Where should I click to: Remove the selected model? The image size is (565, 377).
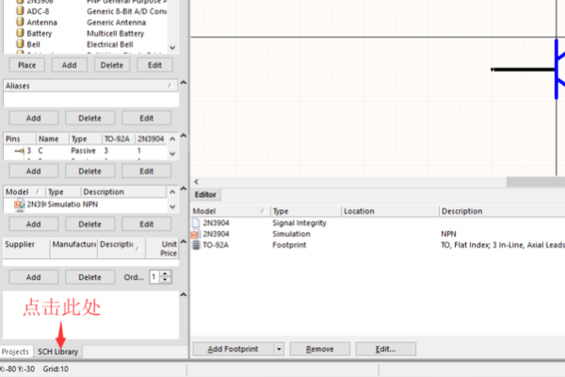319,349
